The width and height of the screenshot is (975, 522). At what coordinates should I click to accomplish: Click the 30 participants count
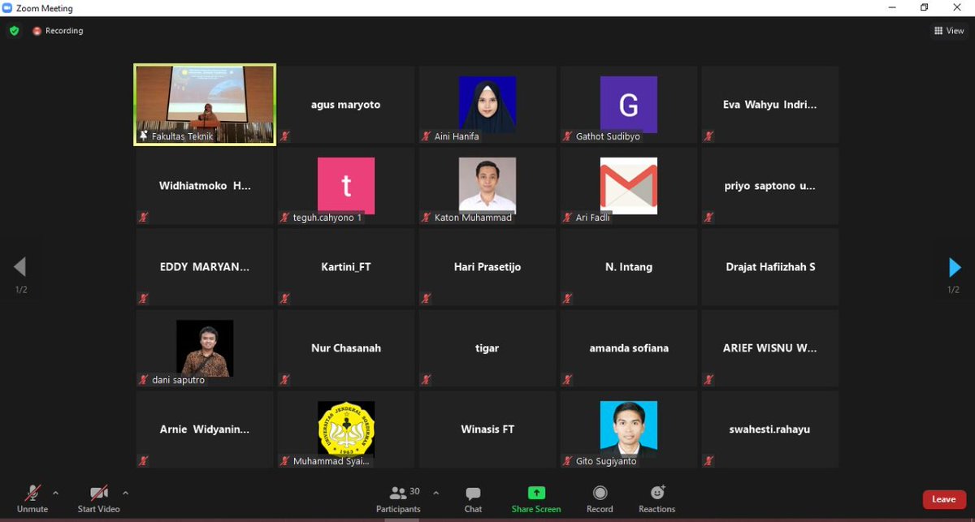(x=414, y=491)
